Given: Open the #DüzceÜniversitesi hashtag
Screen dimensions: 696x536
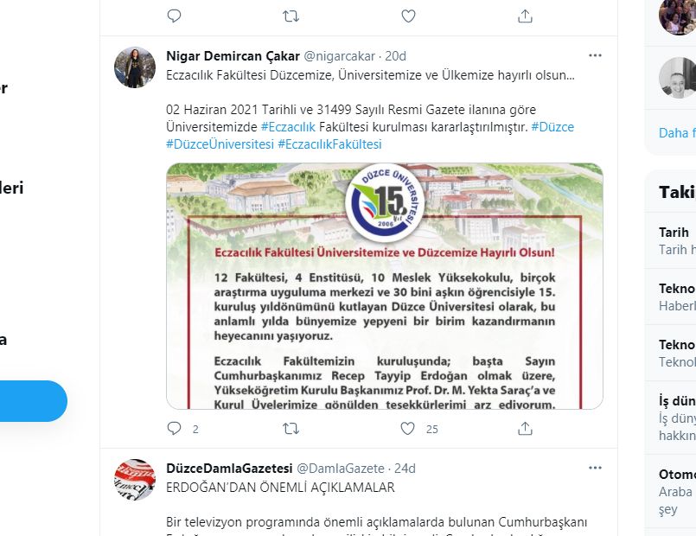Looking at the screenshot, I should point(220,144).
